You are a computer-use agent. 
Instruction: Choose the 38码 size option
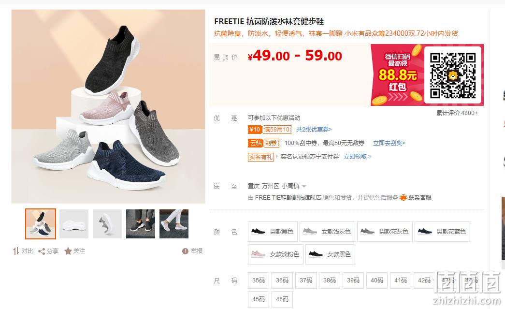click(330, 280)
